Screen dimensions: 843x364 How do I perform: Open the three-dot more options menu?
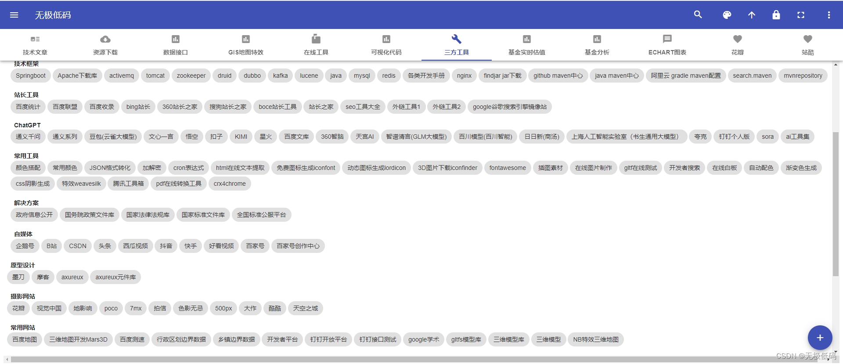[829, 15]
